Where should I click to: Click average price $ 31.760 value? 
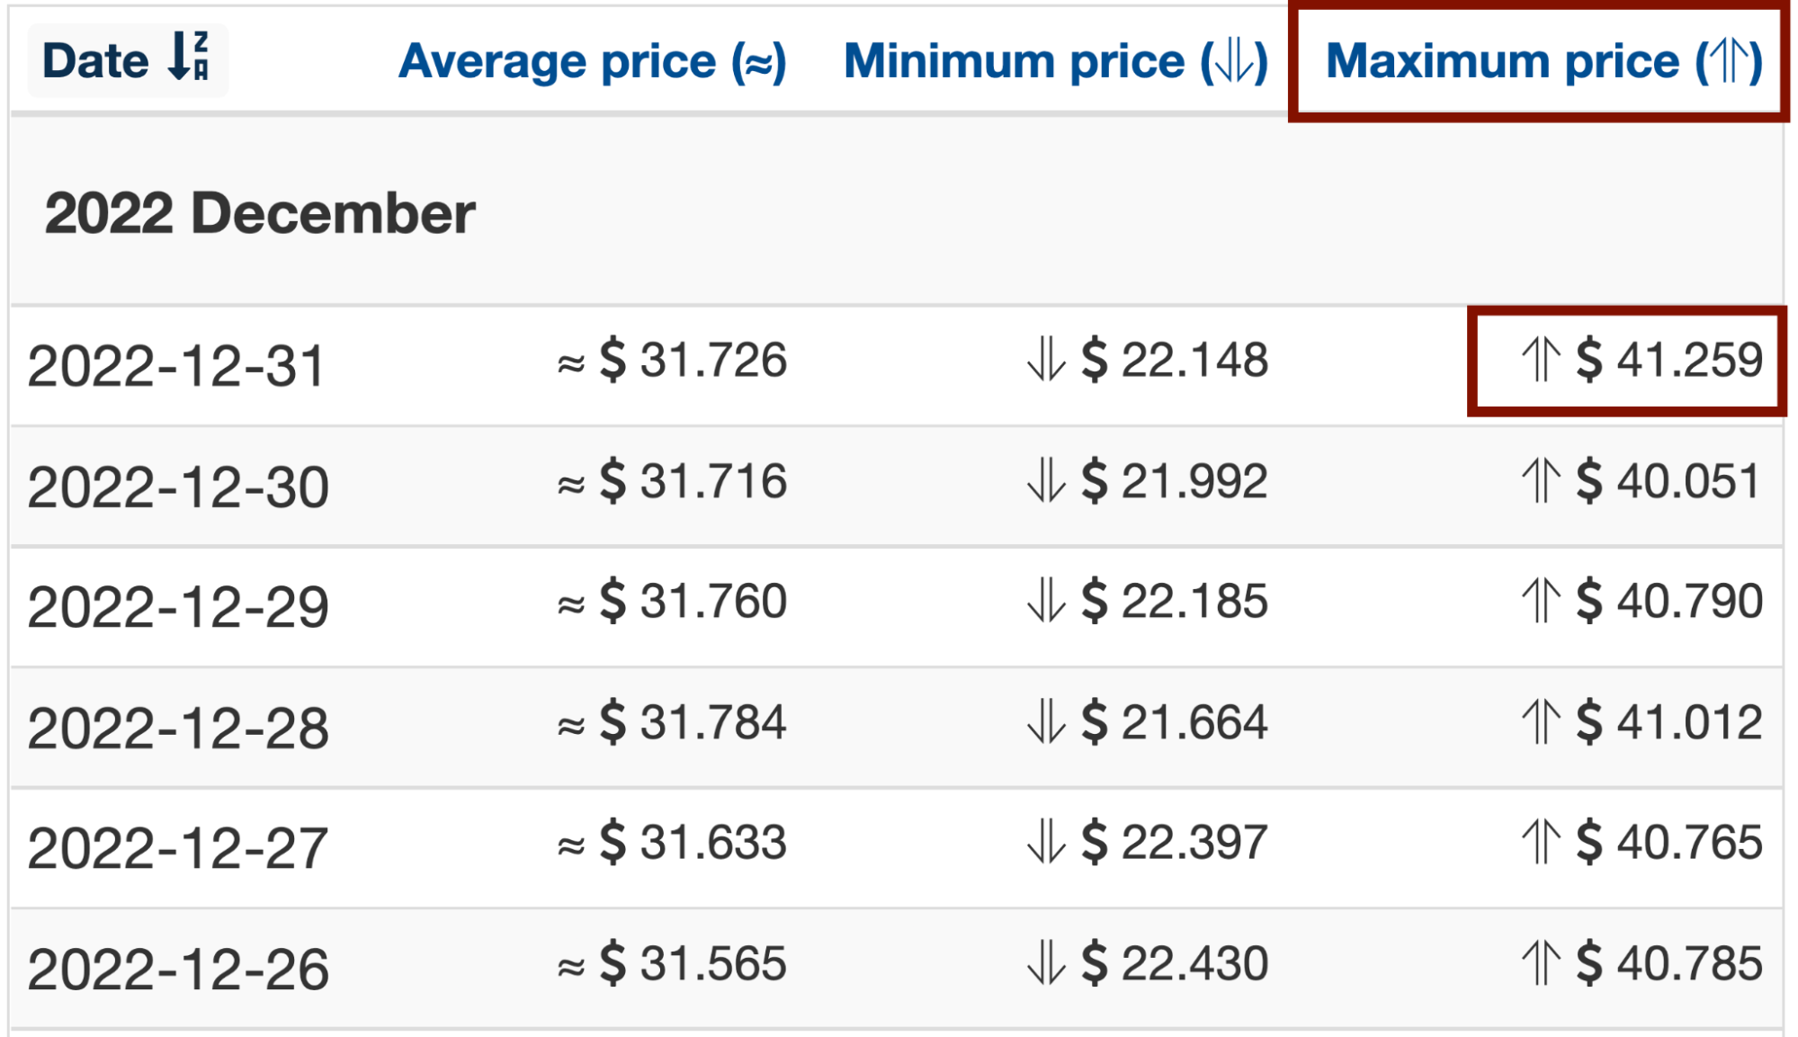[693, 601]
